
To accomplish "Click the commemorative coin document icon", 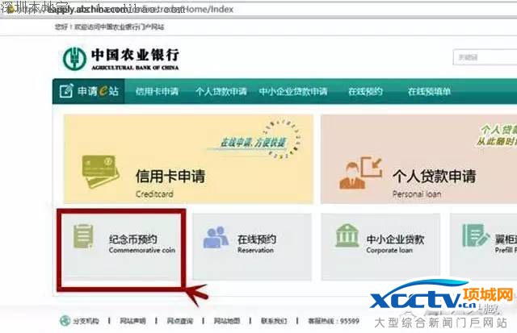I will (x=82, y=238).
